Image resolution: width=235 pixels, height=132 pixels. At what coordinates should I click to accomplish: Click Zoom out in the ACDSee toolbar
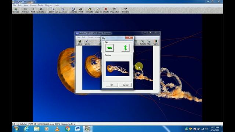click(x=53, y=10)
